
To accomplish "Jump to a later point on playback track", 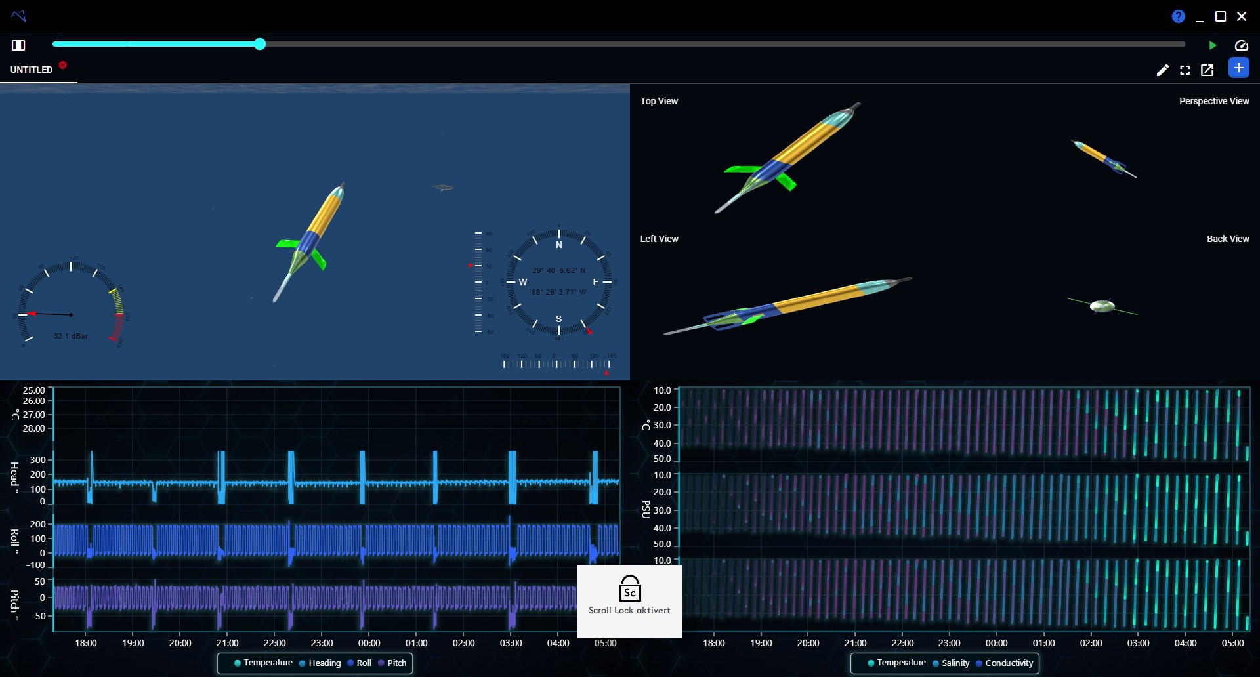I will (x=722, y=44).
